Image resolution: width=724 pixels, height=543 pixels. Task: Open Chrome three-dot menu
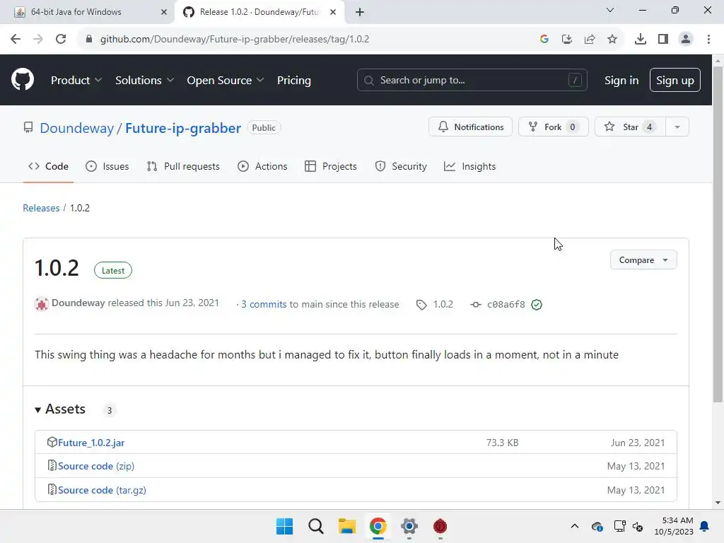708,40
